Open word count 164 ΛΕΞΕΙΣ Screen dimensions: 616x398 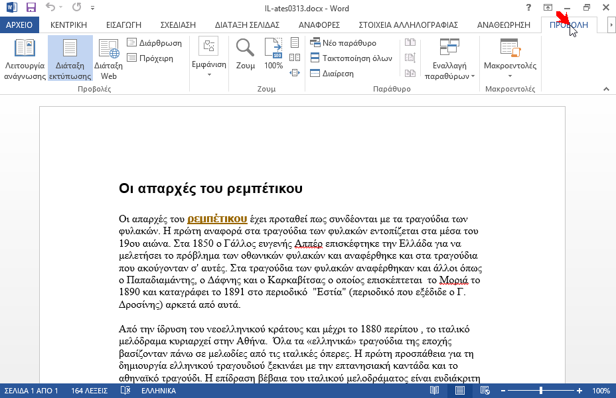[x=89, y=391]
